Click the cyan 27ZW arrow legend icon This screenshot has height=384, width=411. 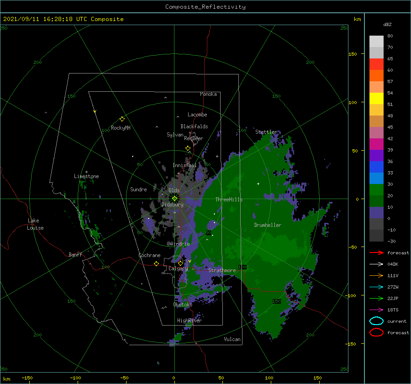pos(376,287)
